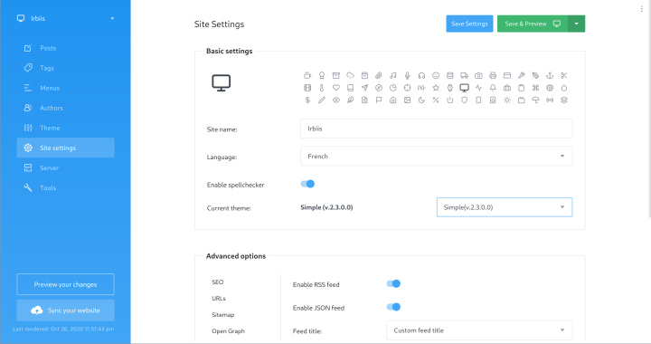Choose the star site icon
651x344 pixels.
(x=436, y=88)
